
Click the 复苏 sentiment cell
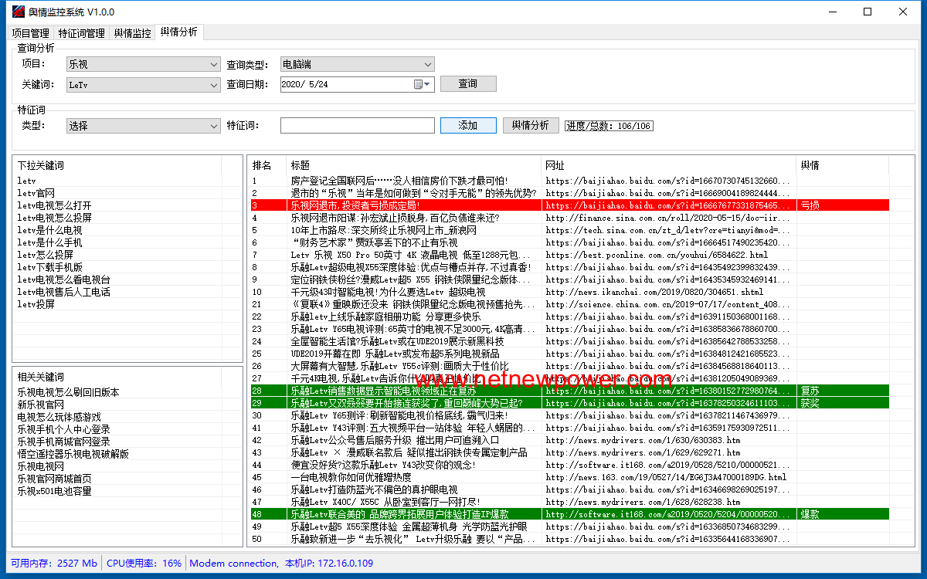click(x=842, y=391)
